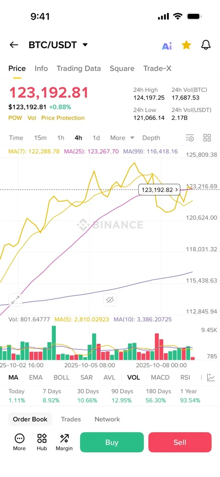Open the Trading Data tab
This screenshot has height=477, width=220.
[x=79, y=68]
